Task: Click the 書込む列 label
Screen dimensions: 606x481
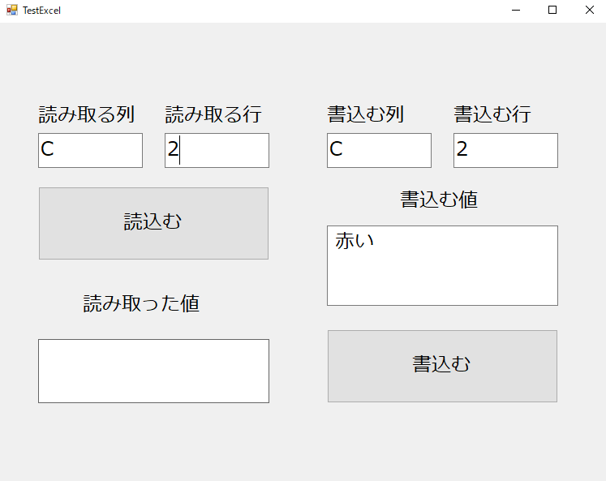Action: click(x=366, y=114)
